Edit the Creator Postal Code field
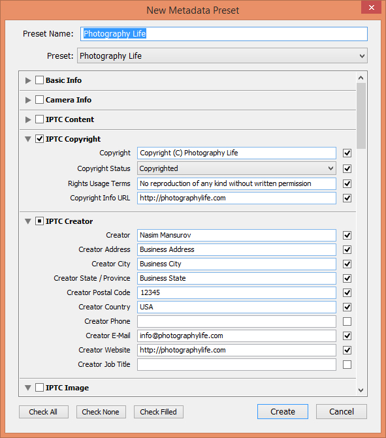The height and width of the screenshot is (438, 386). coord(236,292)
